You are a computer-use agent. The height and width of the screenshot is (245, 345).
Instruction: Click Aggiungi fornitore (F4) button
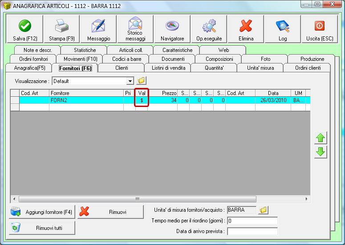(42, 212)
